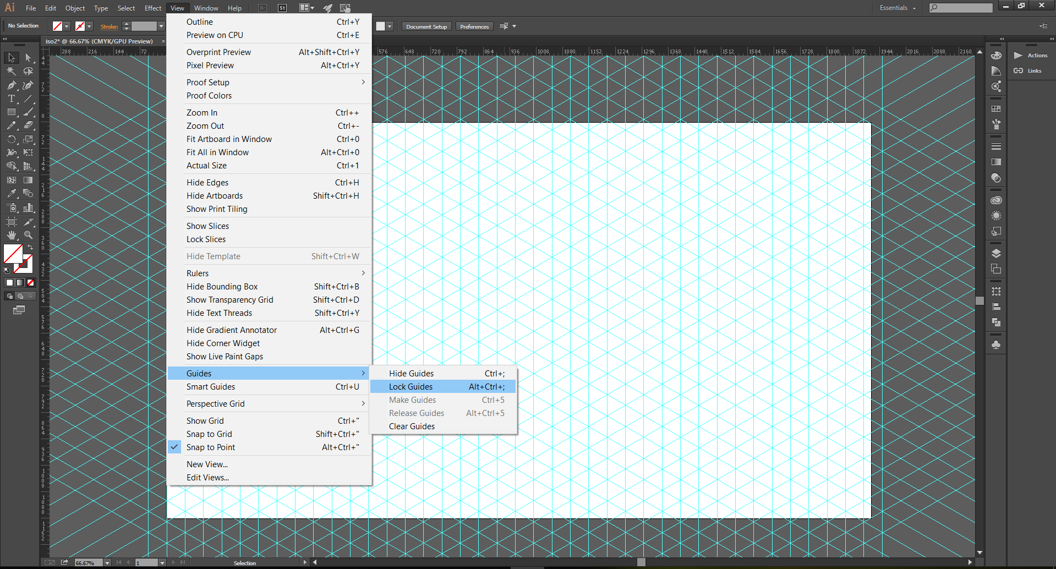Image resolution: width=1056 pixels, height=569 pixels.
Task: Toggle Hide Bounding Box
Action: tap(269, 287)
